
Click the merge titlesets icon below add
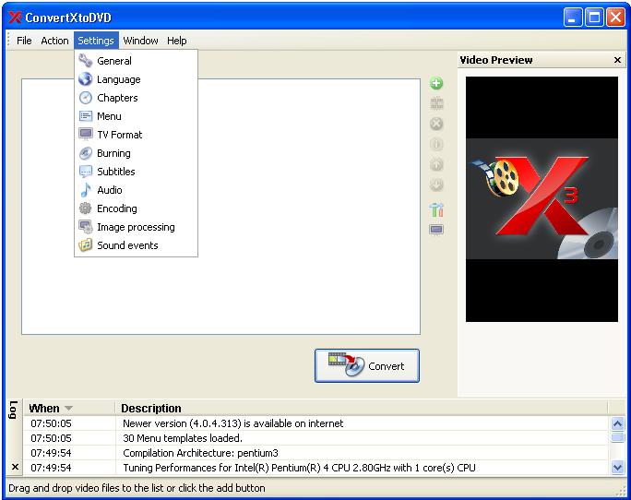(x=436, y=103)
